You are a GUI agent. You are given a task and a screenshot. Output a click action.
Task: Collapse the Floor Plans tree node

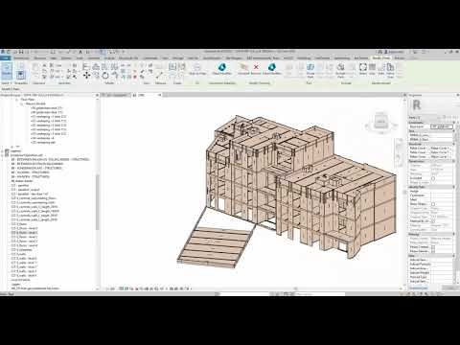pyautogui.click(x=17, y=100)
